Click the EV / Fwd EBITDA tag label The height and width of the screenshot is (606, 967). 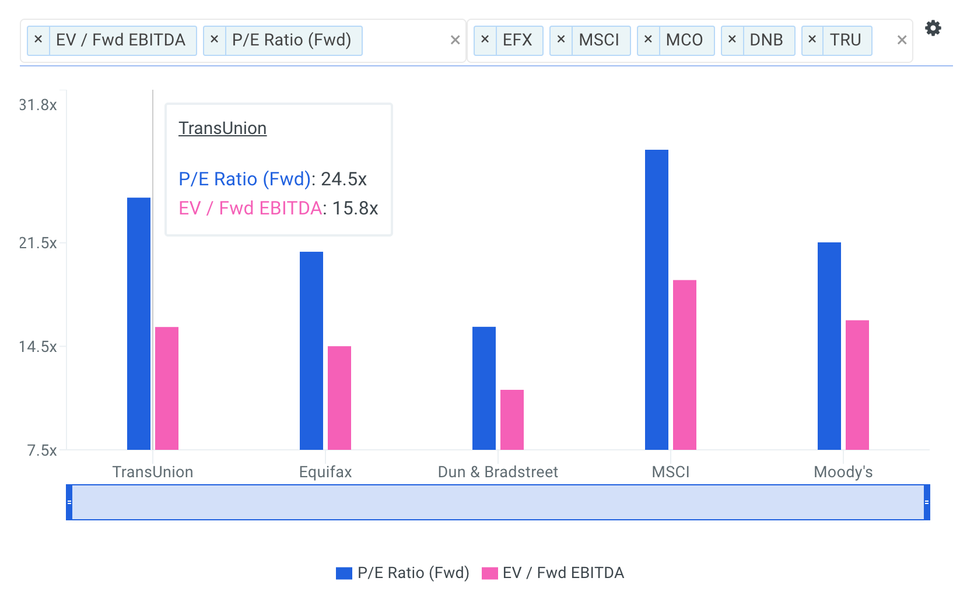tap(121, 40)
